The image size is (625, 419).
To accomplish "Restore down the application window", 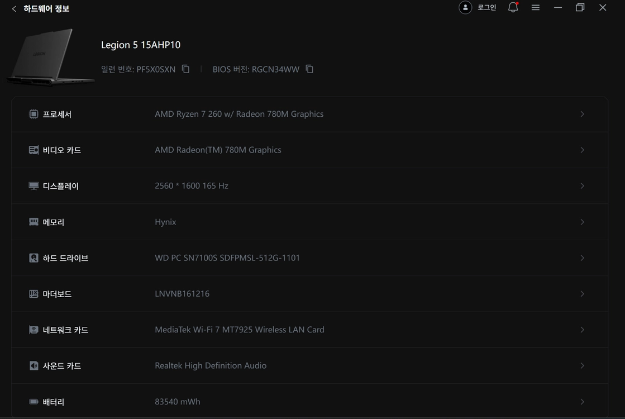I will [580, 8].
